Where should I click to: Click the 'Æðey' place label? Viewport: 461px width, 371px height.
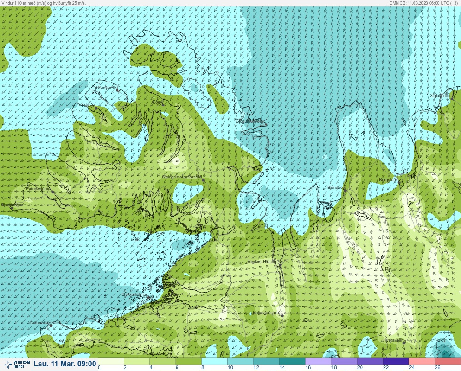[x=157, y=102]
